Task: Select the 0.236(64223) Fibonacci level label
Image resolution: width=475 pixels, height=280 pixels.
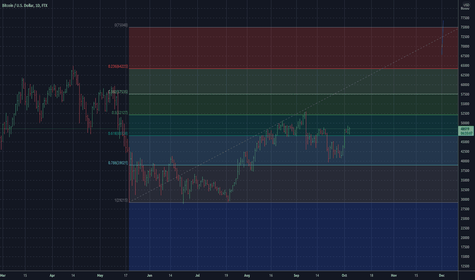Action: pyautogui.click(x=118, y=66)
